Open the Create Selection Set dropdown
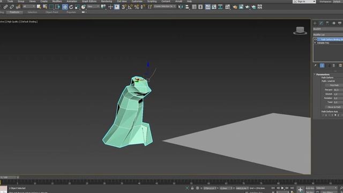 (x=165, y=6)
